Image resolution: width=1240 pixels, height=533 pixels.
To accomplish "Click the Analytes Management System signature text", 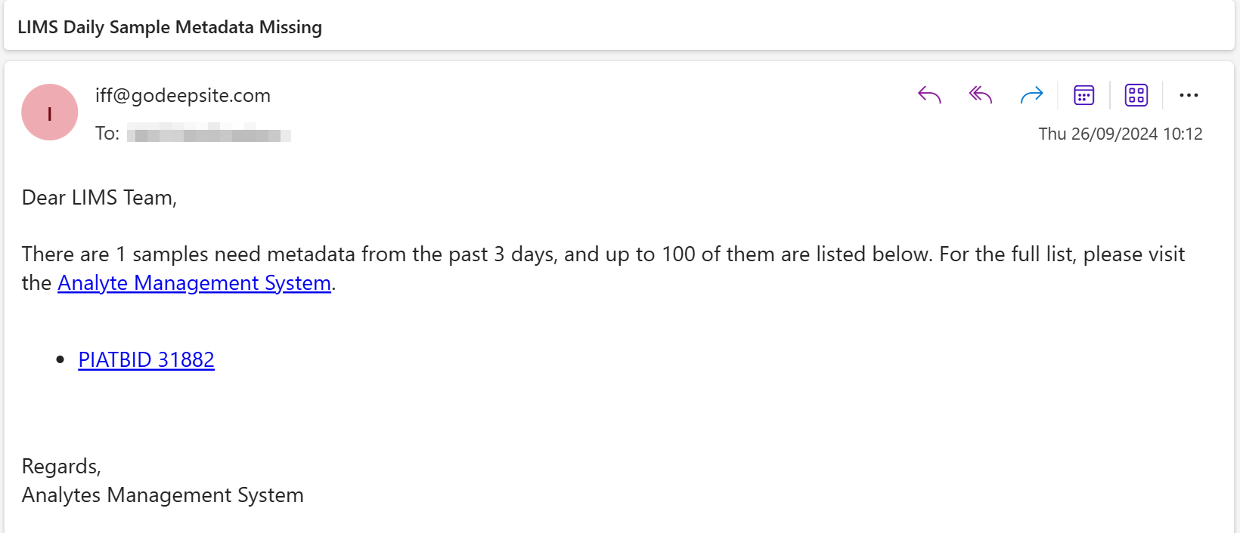I will [x=163, y=495].
